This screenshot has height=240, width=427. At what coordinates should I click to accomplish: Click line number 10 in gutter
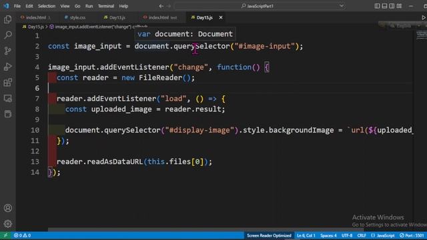click(x=35, y=130)
